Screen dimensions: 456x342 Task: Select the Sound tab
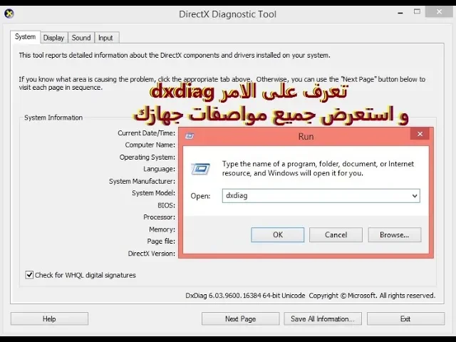tap(81, 38)
